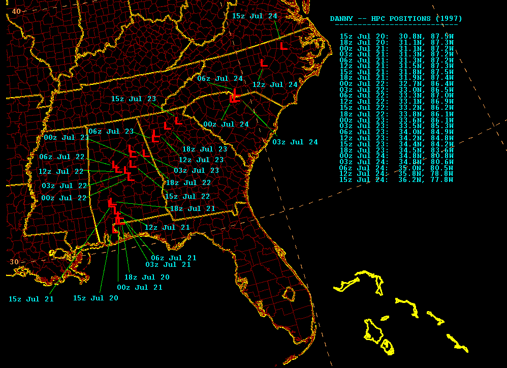Screen dimensions: 507x368
Task: Click map label '18z Jul 22'
Action: tap(188, 182)
